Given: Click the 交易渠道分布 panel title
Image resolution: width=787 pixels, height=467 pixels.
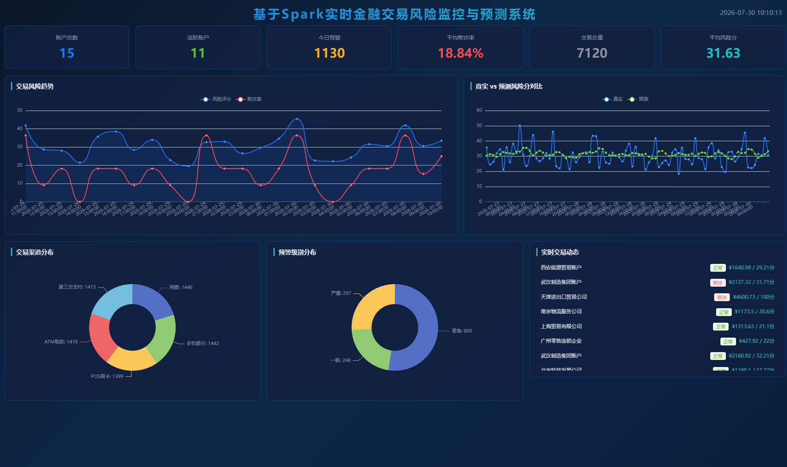Looking at the screenshot, I should (x=34, y=252).
